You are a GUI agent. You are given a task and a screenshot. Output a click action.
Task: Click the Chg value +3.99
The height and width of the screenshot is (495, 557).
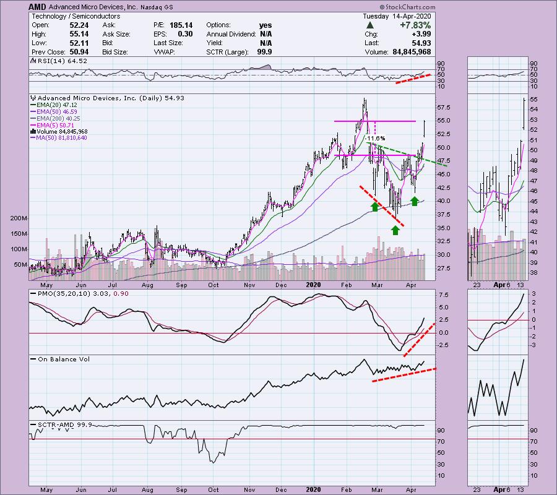(421, 34)
